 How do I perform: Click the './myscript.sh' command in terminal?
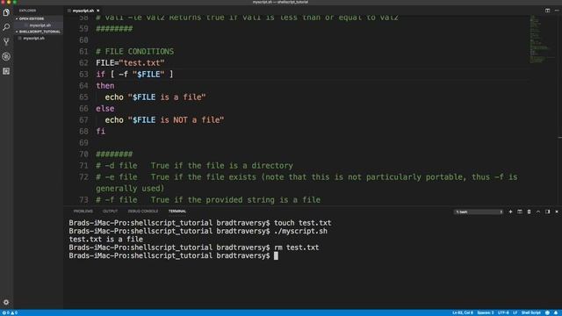pyautogui.click(x=300, y=231)
